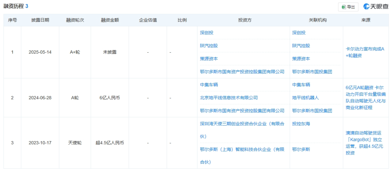Select the A+轮 round cell
The width and height of the screenshot is (392, 176).
pyautogui.click(x=75, y=52)
